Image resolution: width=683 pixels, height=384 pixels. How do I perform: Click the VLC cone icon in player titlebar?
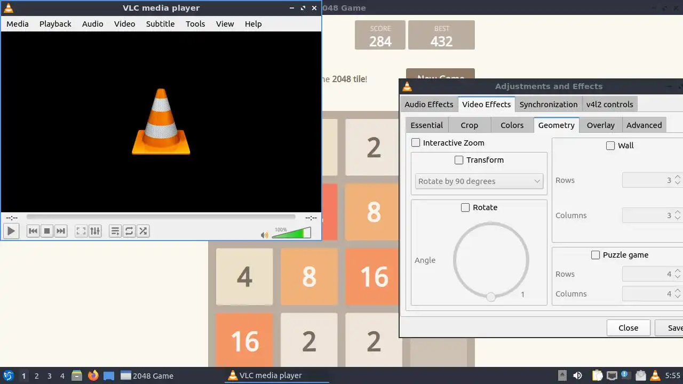pyautogui.click(x=9, y=8)
